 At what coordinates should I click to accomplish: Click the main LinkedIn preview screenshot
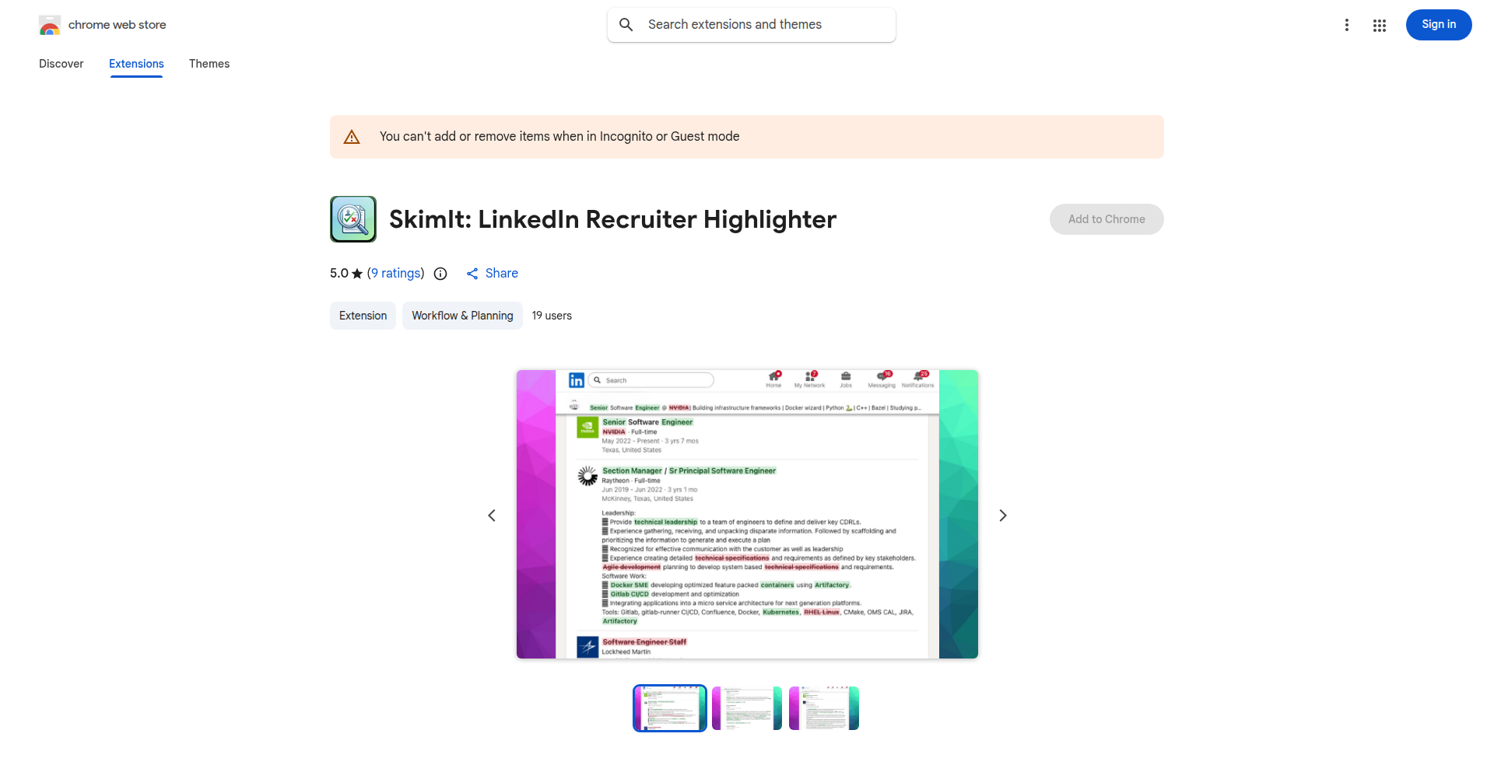(x=747, y=515)
